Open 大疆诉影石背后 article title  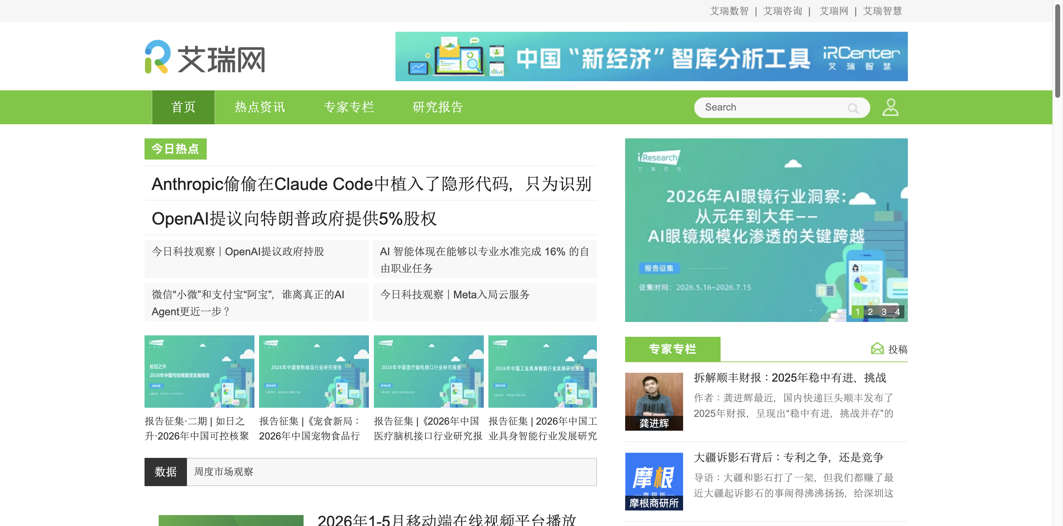(788, 457)
